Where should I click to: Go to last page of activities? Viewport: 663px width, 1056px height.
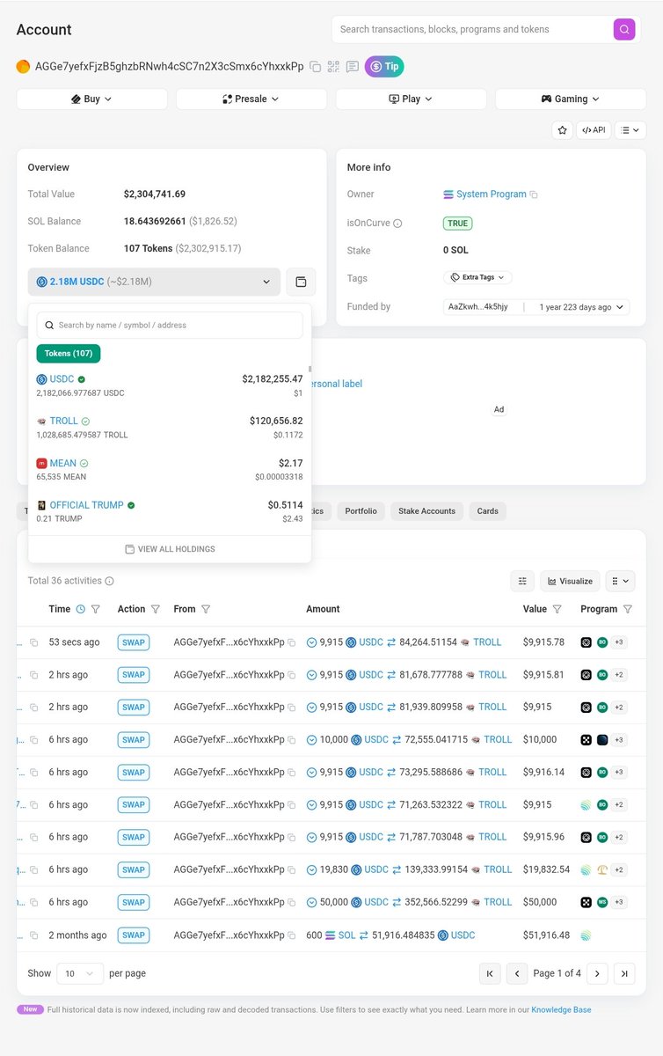pos(624,973)
